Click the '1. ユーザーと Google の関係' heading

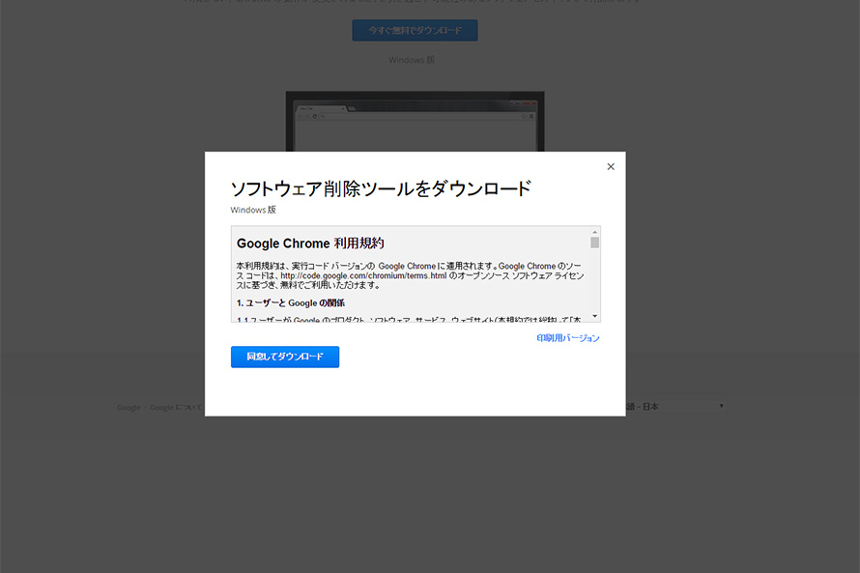[291, 303]
